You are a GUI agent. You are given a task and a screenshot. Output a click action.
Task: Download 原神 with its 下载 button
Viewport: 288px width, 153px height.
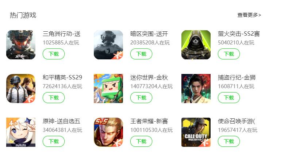(54, 141)
